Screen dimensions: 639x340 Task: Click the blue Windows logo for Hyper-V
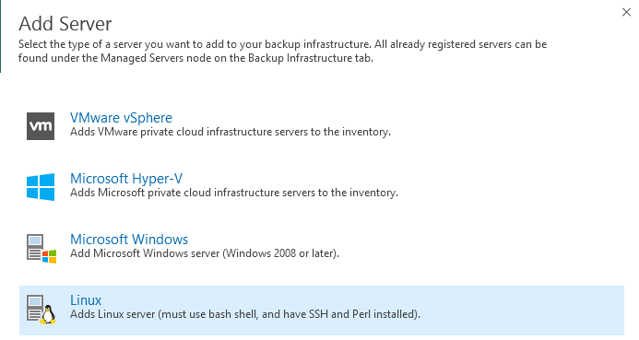coord(41,187)
